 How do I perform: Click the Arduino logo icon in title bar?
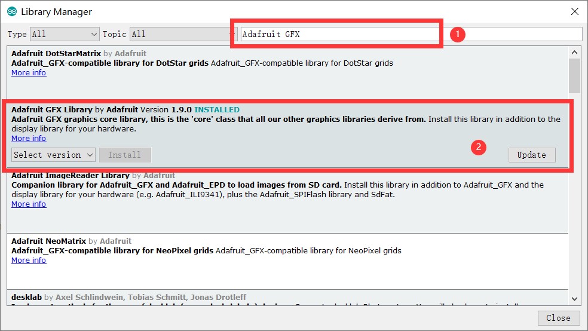(12, 11)
